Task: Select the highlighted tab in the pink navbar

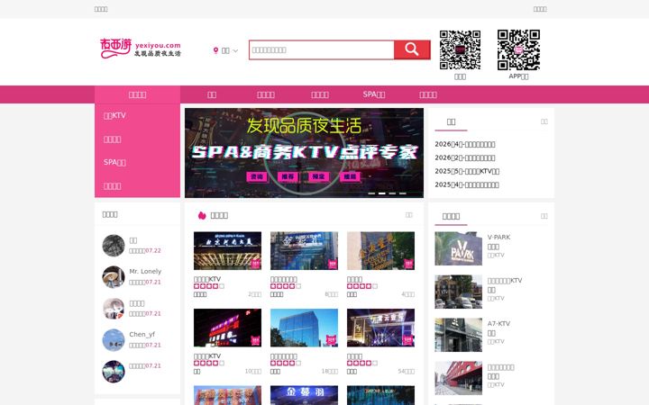Action: point(137,94)
